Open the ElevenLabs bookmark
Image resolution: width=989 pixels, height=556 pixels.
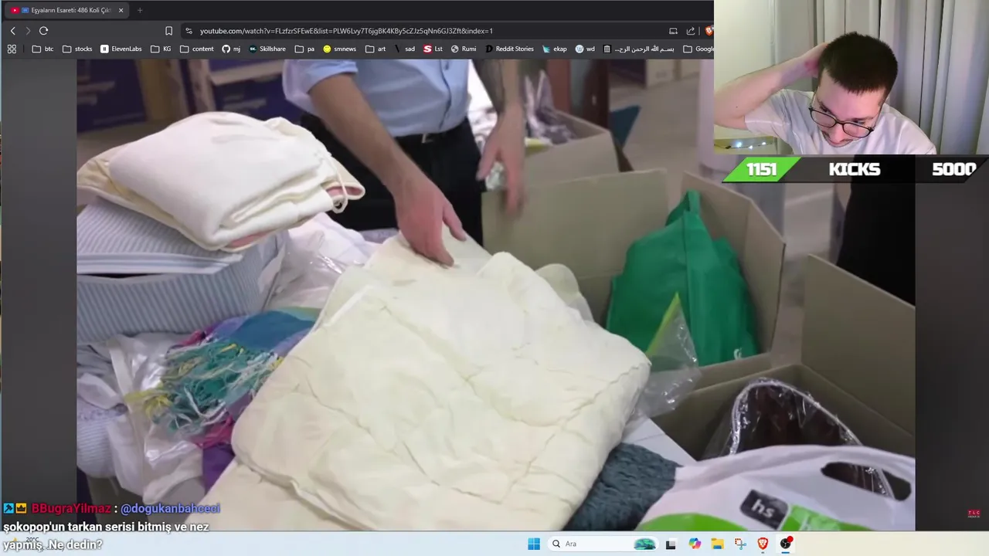pyautogui.click(x=121, y=49)
